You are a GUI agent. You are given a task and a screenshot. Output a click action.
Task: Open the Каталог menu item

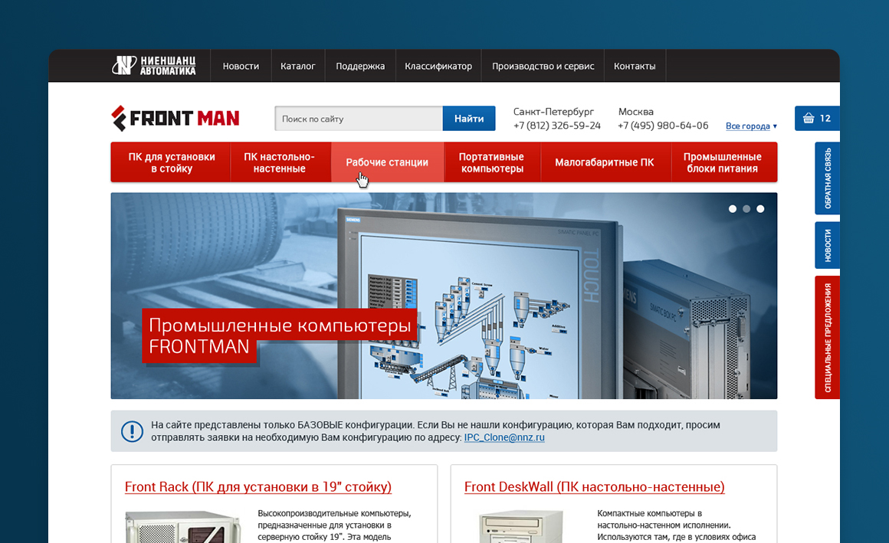click(x=297, y=66)
